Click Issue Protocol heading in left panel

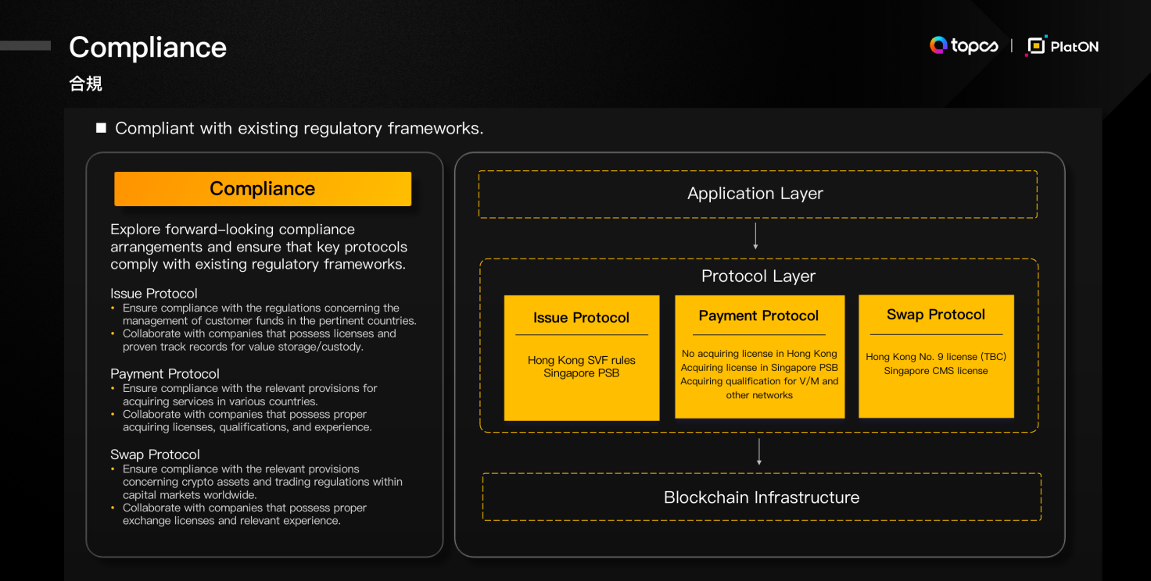154,294
